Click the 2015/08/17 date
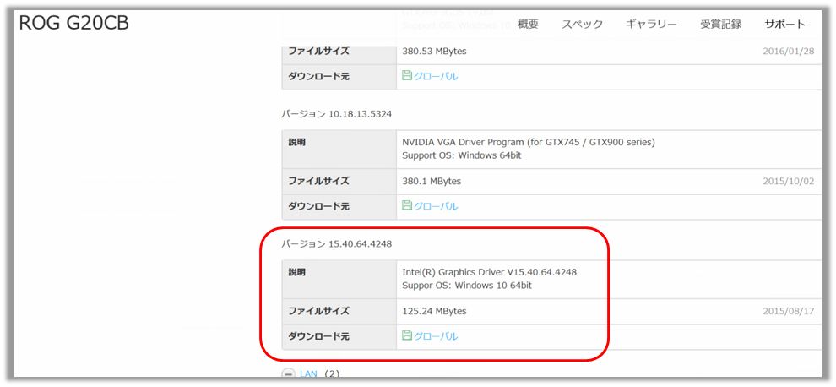836x387 pixels. [789, 311]
